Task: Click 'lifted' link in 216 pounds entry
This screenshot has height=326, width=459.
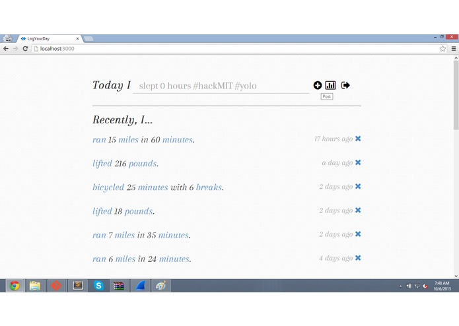Action: (102, 164)
